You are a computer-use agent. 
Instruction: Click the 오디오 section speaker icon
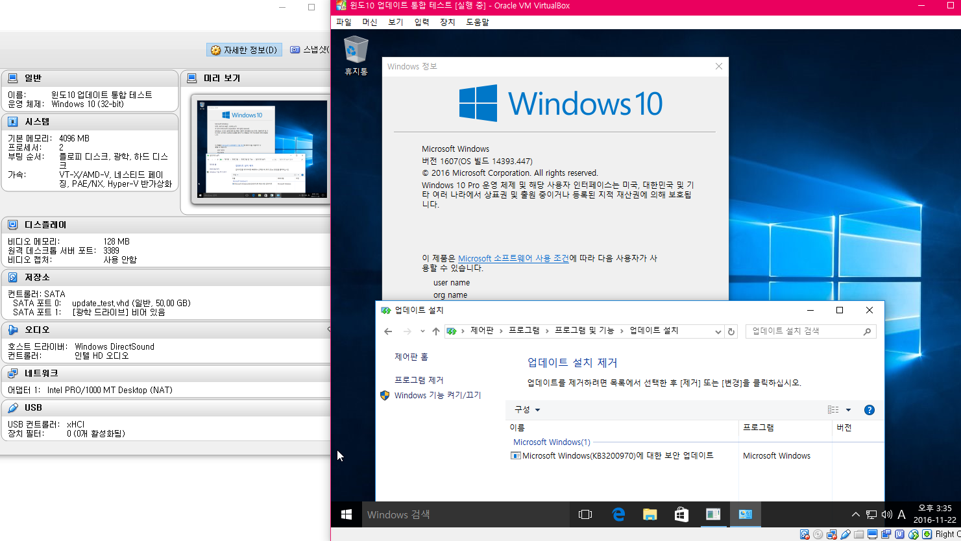click(x=12, y=330)
